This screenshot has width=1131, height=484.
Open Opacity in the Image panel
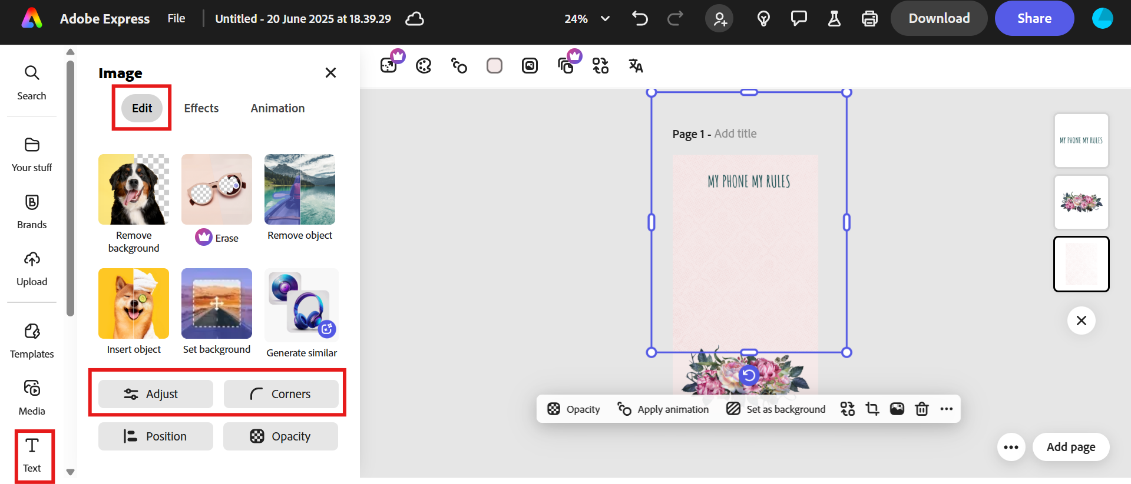coord(280,436)
